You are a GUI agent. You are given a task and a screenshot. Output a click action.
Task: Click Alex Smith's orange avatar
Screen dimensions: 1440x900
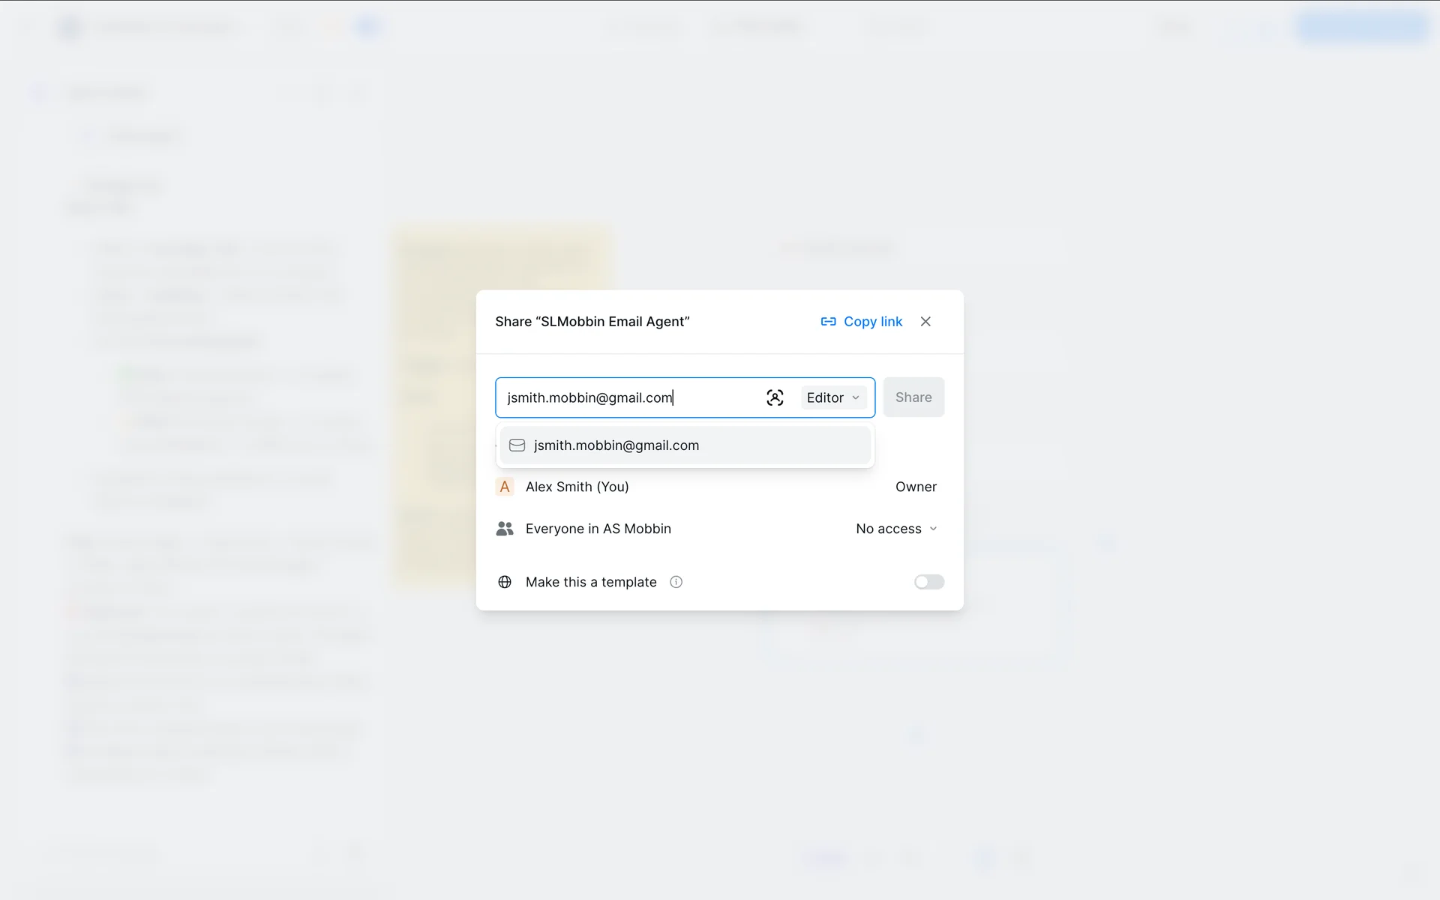(505, 487)
